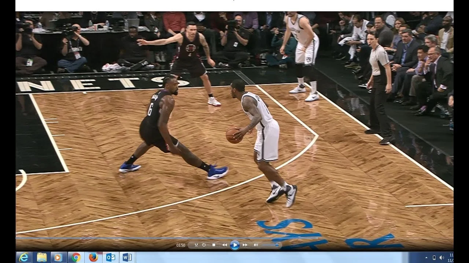Screen dimensions: 469x263
Task: Switch to Windows Media Player taskbar button
Action: pos(59,258)
